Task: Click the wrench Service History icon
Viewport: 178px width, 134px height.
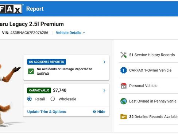Action: point(124,55)
